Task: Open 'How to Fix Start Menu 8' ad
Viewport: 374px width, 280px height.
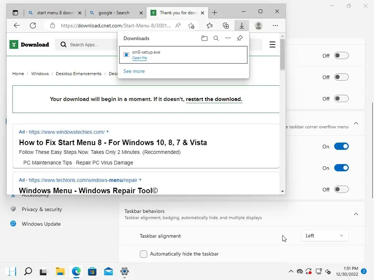Action: [113, 143]
